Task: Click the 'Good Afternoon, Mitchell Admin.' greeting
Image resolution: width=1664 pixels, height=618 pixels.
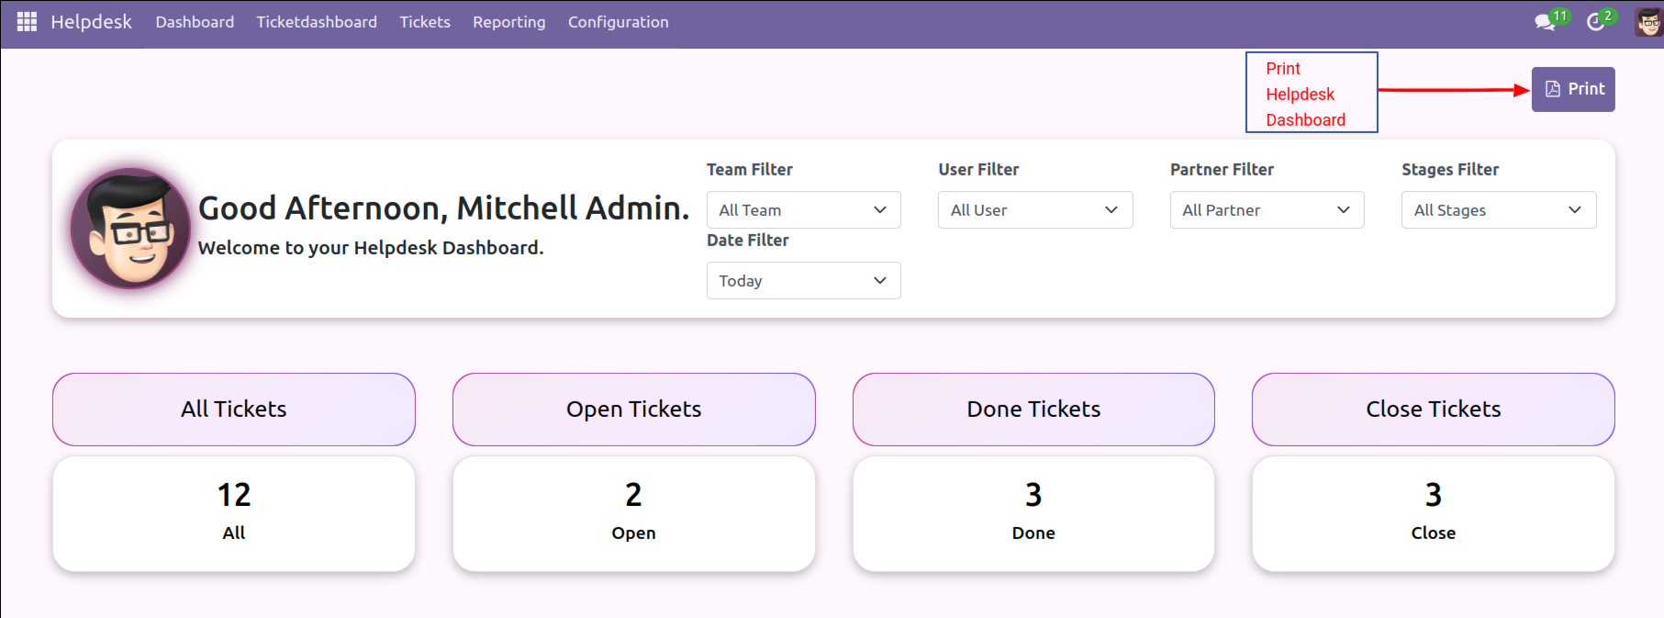Action: point(443,208)
